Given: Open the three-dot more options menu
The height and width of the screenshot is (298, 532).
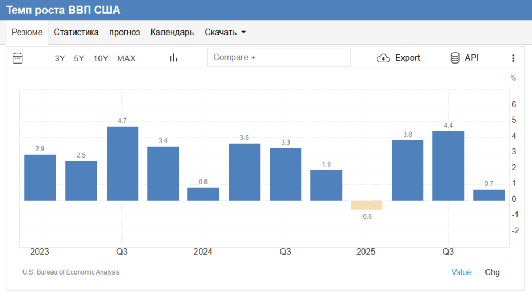Looking at the screenshot, I should (513, 58).
